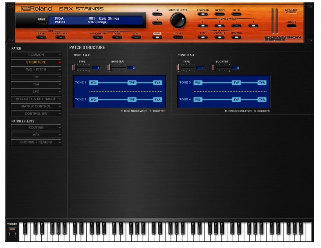
Task: Click Tone 1 WG block
Action: point(93,83)
